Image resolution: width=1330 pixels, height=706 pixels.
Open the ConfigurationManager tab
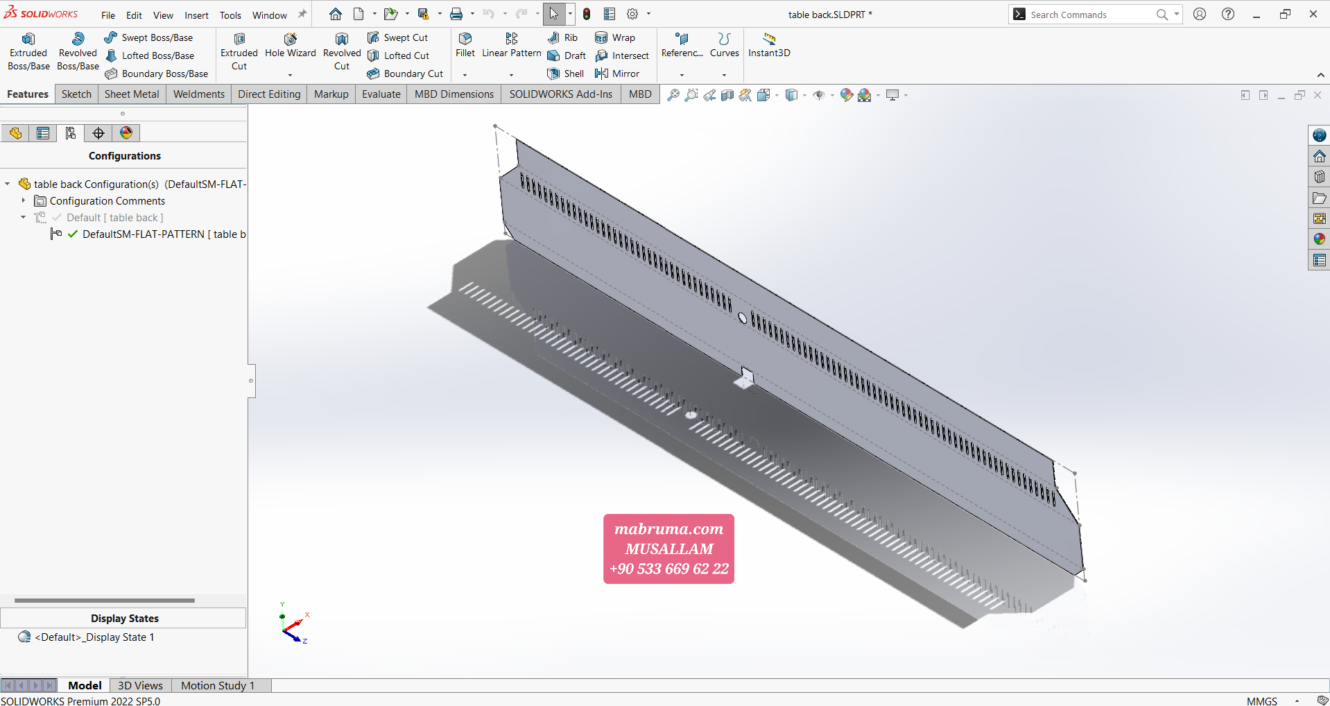tap(71, 133)
